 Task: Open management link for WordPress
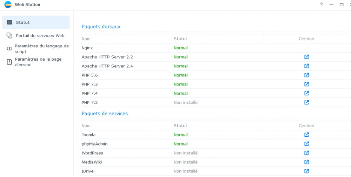tap(306, 153)
